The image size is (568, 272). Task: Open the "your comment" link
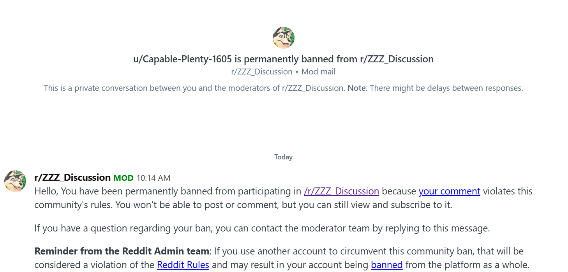click(449, 191)
